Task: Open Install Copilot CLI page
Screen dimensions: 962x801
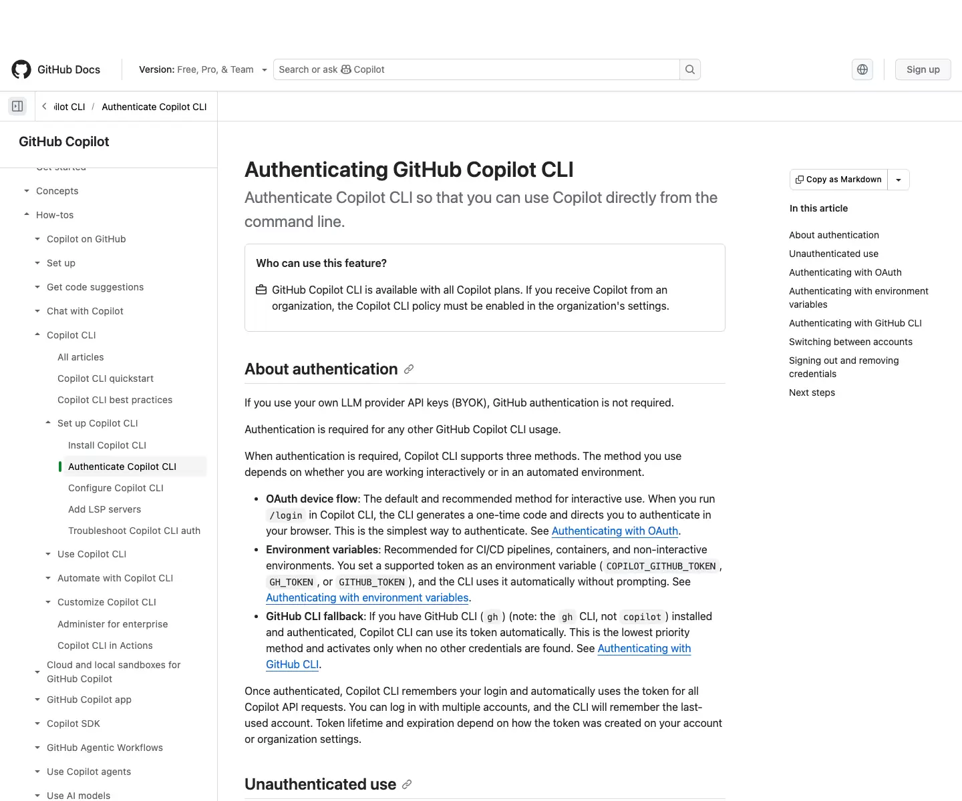Action: (x=107, y=445)
